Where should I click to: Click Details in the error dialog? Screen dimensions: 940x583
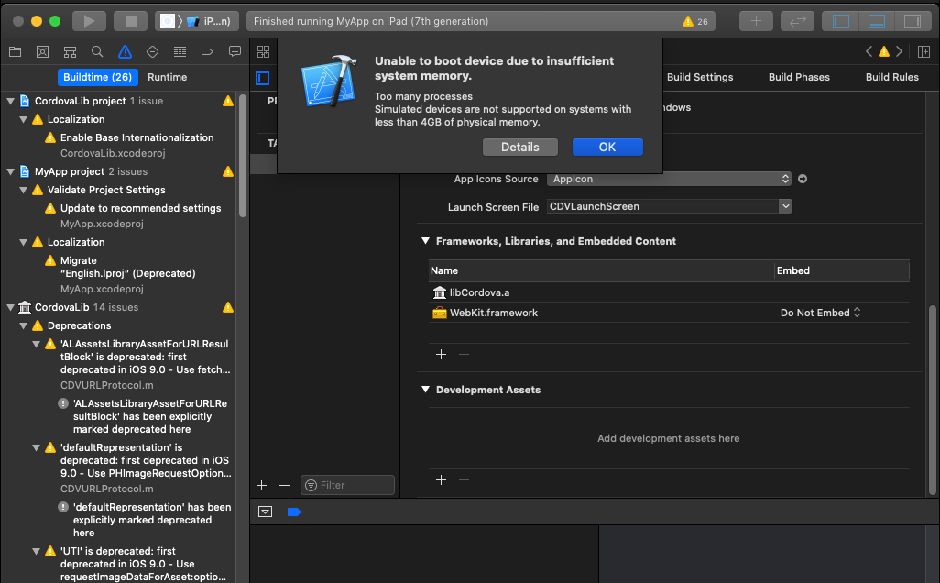(519, 147)
